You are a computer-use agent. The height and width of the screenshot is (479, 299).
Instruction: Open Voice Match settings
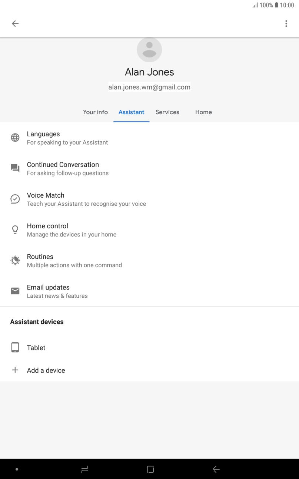click(x=86, y=199)
